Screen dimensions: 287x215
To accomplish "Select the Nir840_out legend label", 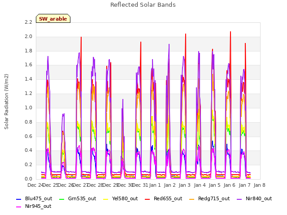I will tap(259, 199).
